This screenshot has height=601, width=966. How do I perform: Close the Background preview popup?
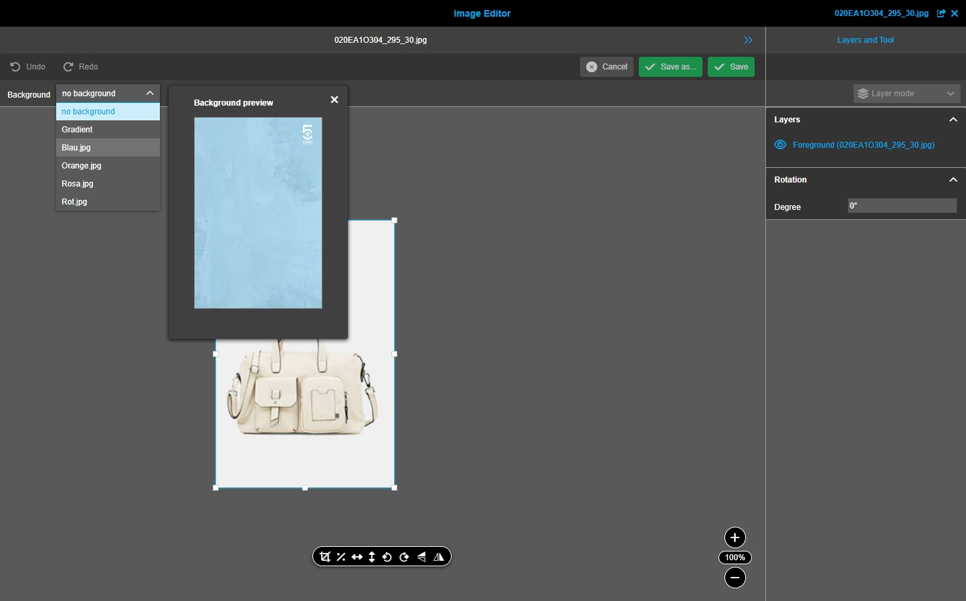[x=334, y=100]
